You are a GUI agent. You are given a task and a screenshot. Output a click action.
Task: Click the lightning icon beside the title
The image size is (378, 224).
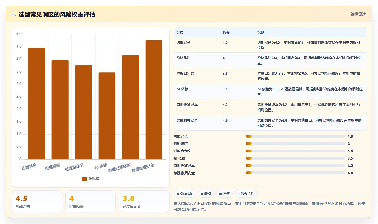tap(14, 15)
